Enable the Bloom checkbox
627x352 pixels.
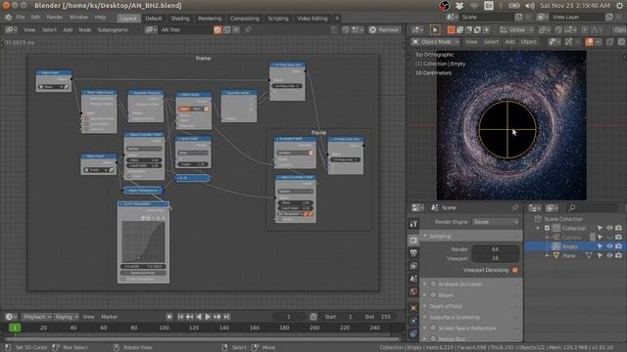[433, 295]
